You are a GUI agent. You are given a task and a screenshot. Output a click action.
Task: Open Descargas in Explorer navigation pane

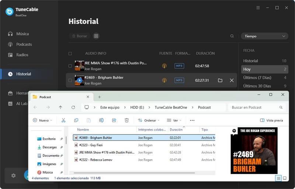[x=50, y=147]
